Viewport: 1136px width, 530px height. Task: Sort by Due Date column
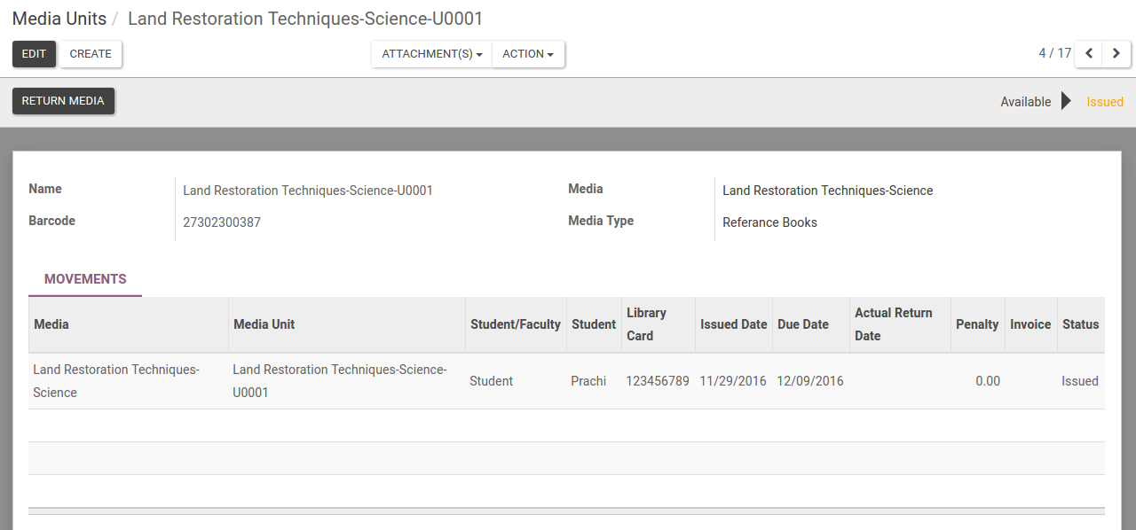pos(802,324)
